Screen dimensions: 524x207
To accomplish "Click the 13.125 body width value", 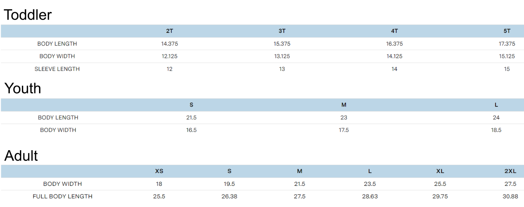I will (x=282, y=56).
